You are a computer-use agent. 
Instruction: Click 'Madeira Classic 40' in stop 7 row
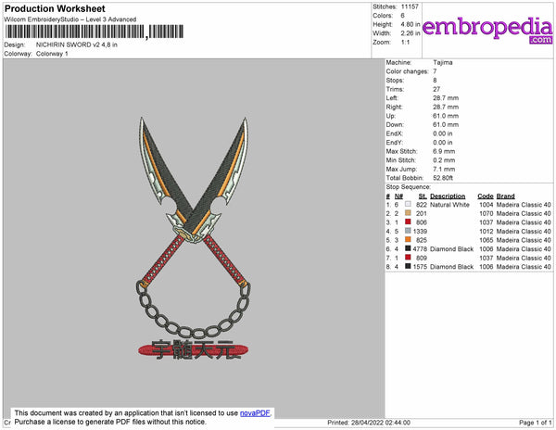pos(524,258)
